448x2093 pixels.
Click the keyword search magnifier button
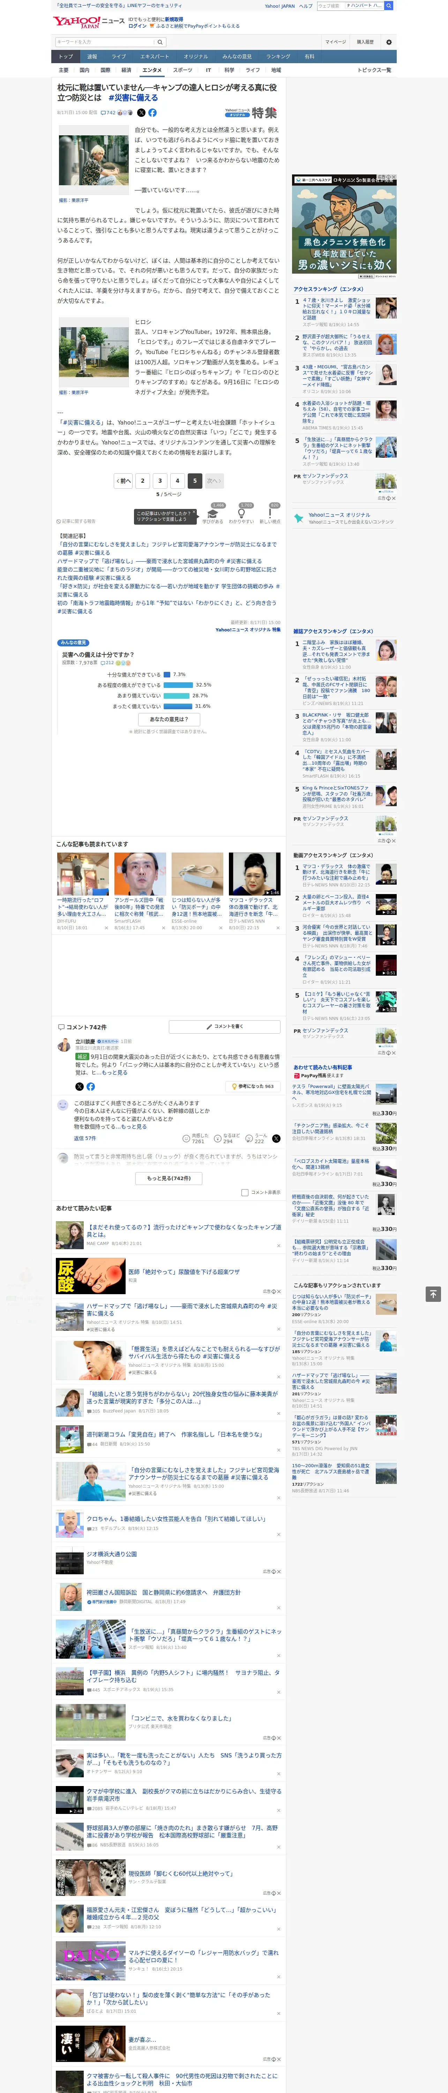click(160, 42)
